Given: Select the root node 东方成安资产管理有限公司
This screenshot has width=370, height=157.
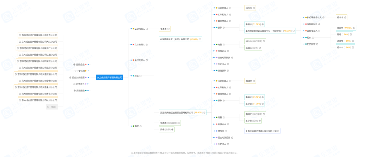Looking at the screenshot, I should 110,77.
